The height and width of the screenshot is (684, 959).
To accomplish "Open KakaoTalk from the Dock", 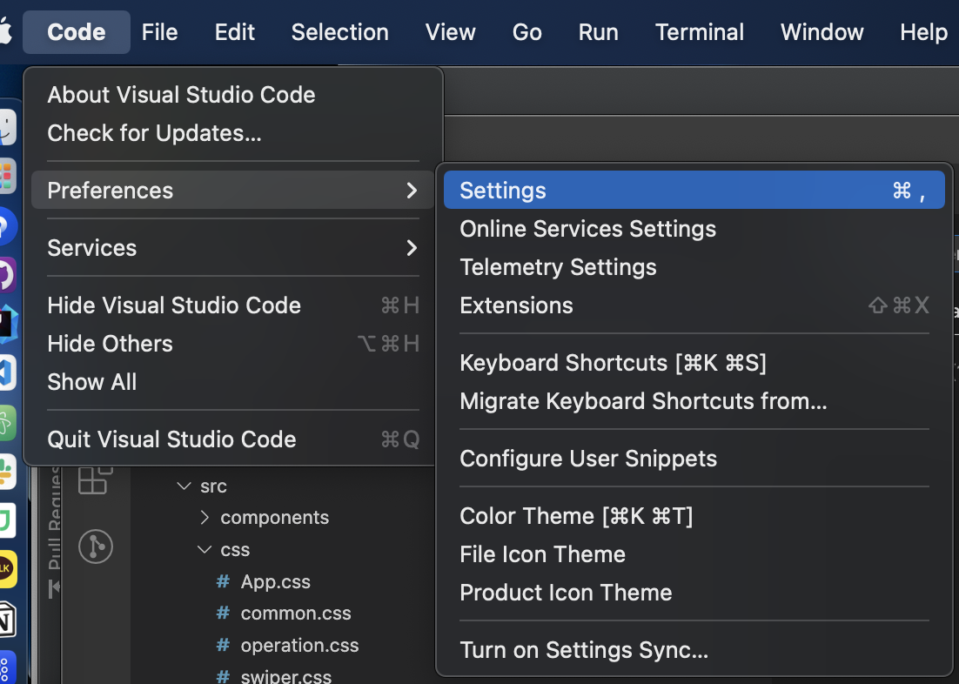I will point(6,568).
